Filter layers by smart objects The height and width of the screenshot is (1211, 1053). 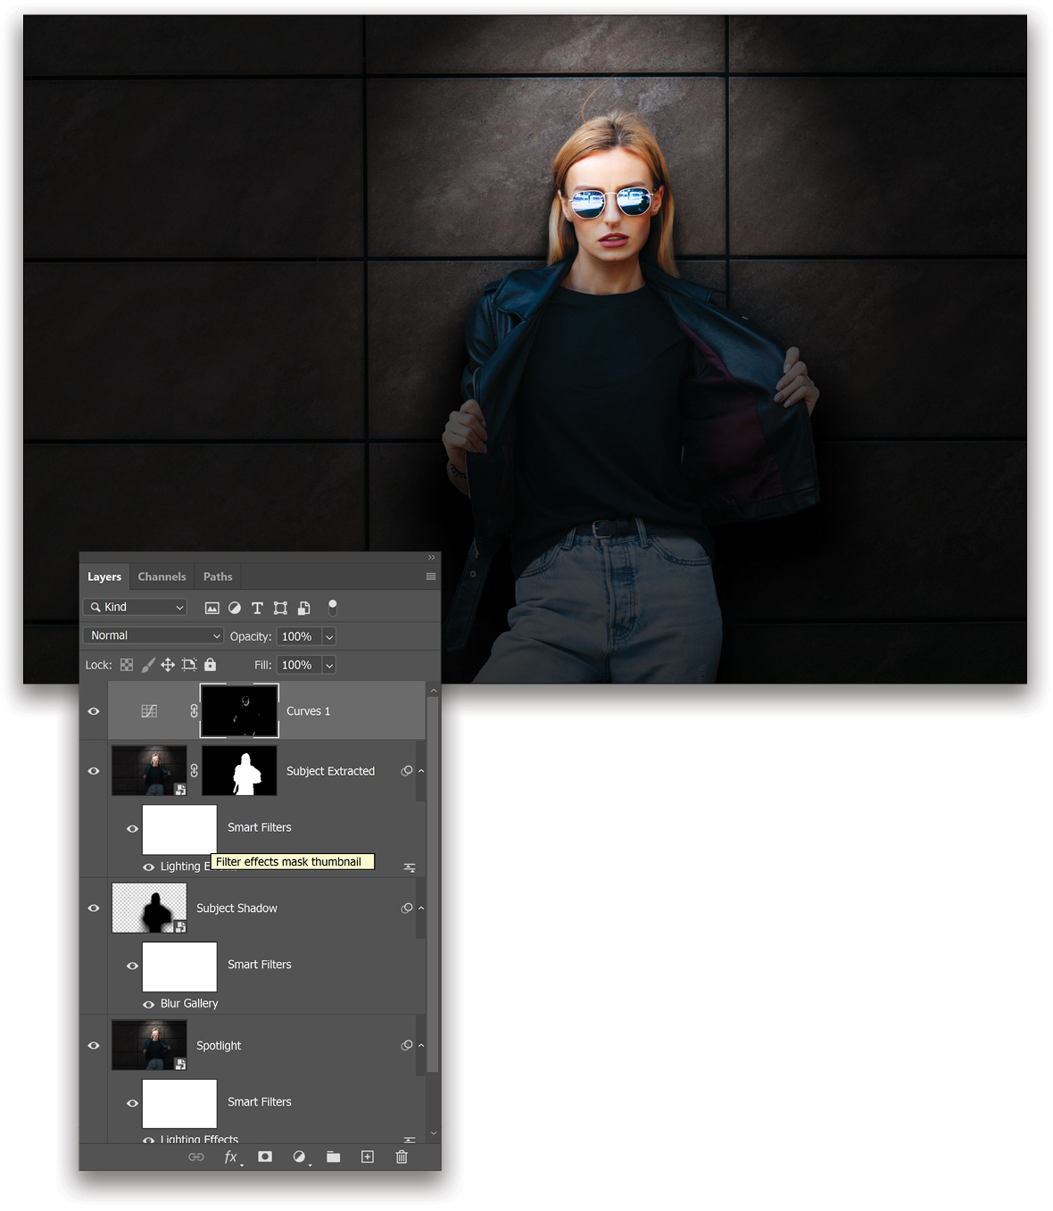(303, 608)
